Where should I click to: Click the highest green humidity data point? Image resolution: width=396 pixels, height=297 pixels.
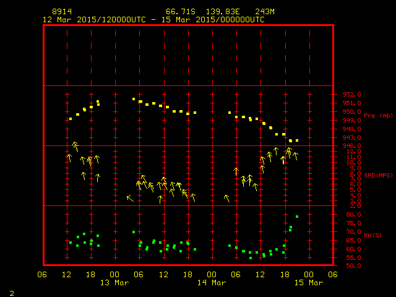297,217
